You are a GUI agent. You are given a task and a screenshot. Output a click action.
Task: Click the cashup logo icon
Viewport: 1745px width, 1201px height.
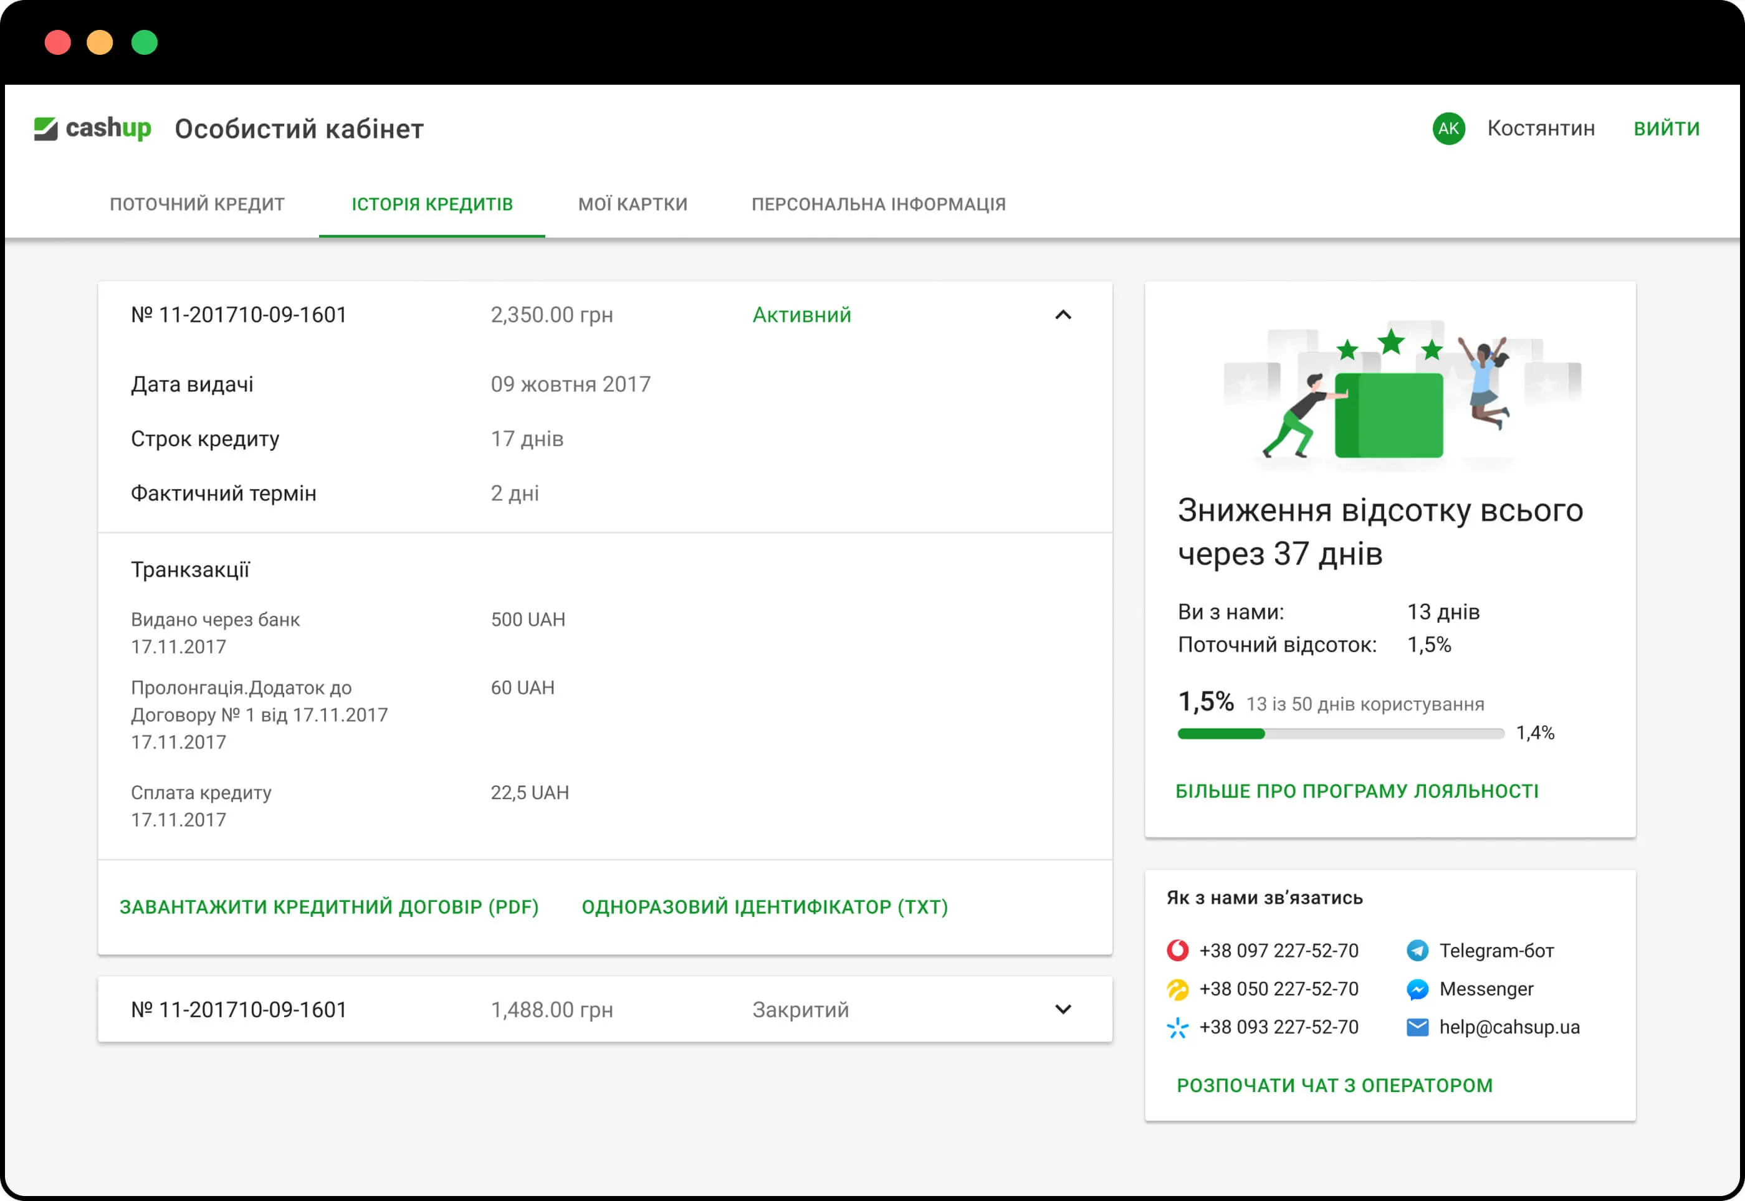pyautogui.click(x=46, y=129)
